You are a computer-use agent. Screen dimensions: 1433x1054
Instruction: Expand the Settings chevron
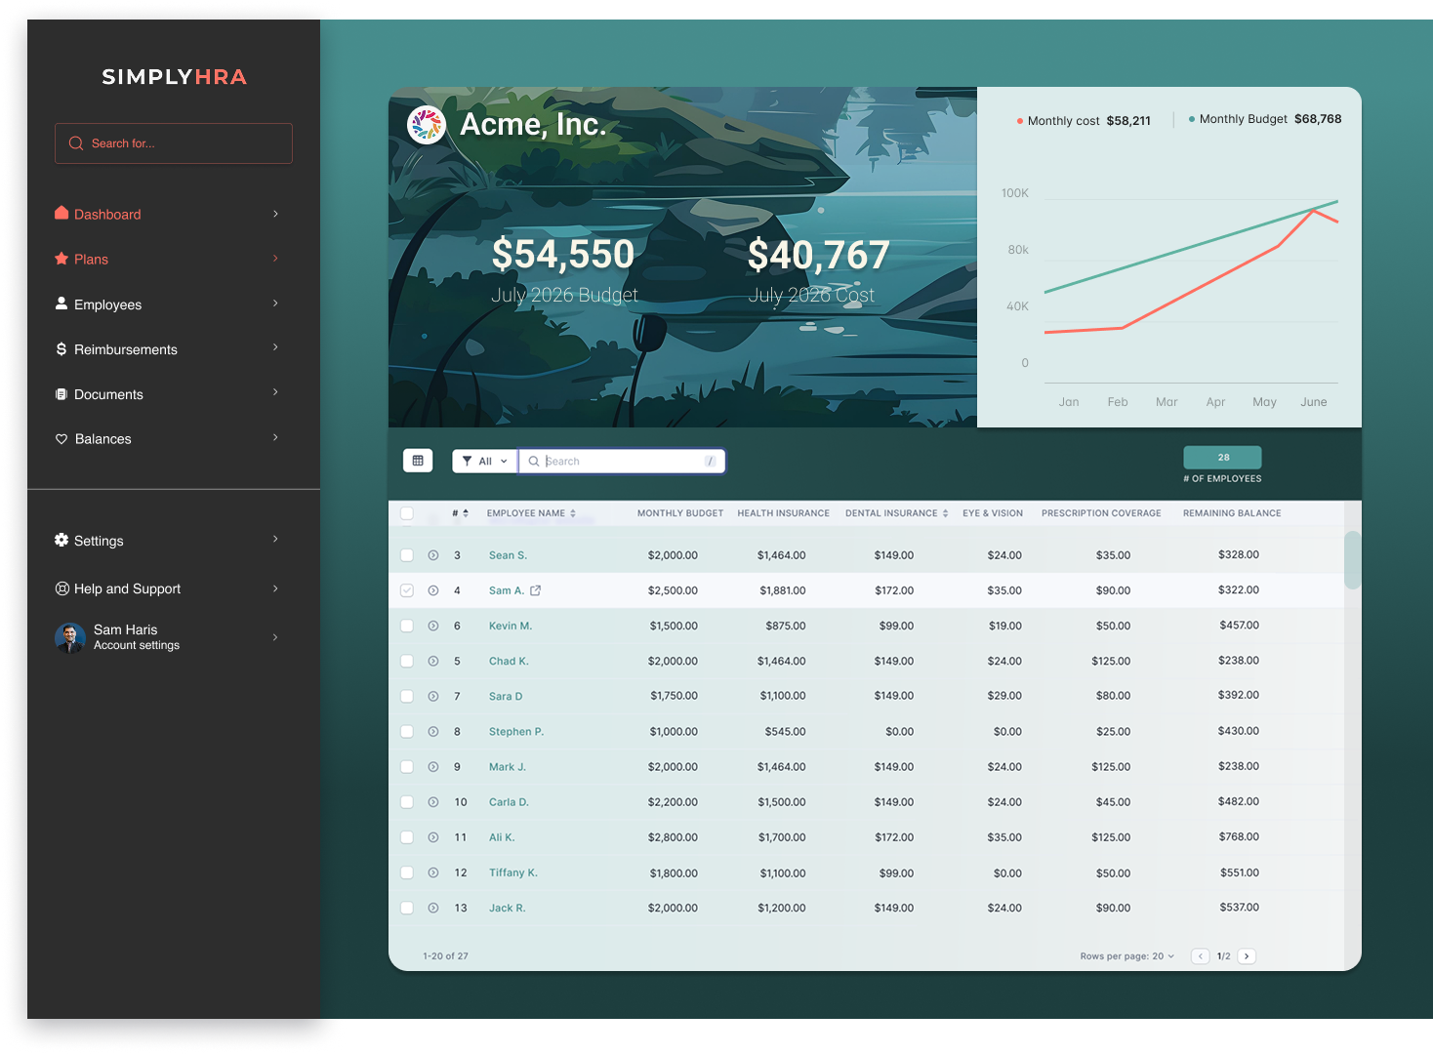(x=275, y=539)
